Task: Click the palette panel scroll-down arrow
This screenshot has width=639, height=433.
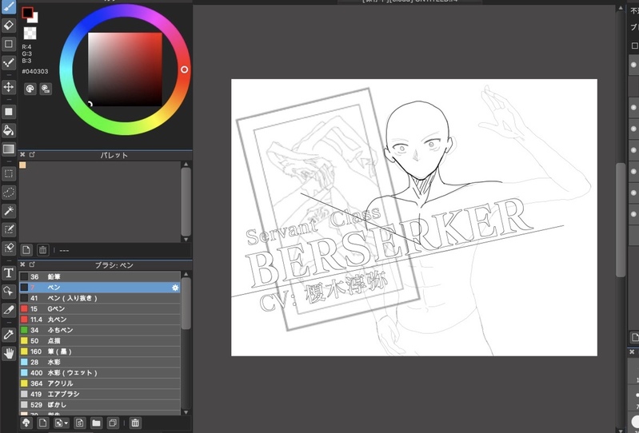Action: click(x=186, y=239)
